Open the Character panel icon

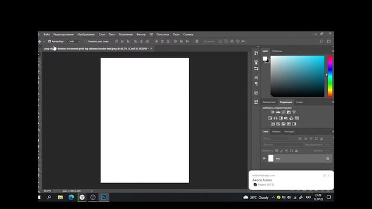[x=256, y=77]
